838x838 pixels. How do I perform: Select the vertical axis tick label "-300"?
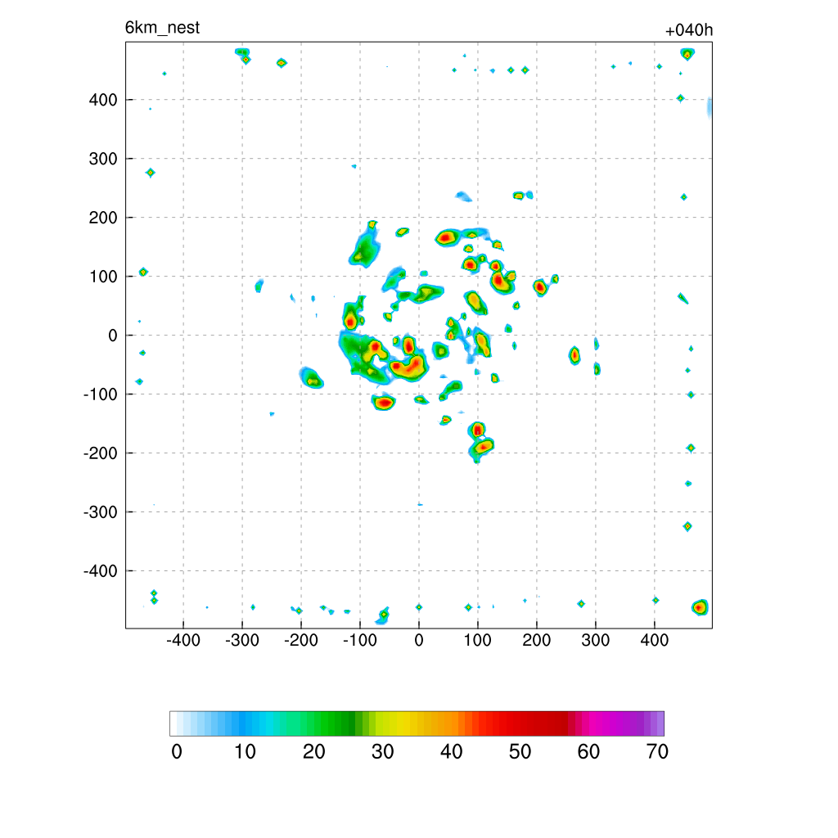101,512
